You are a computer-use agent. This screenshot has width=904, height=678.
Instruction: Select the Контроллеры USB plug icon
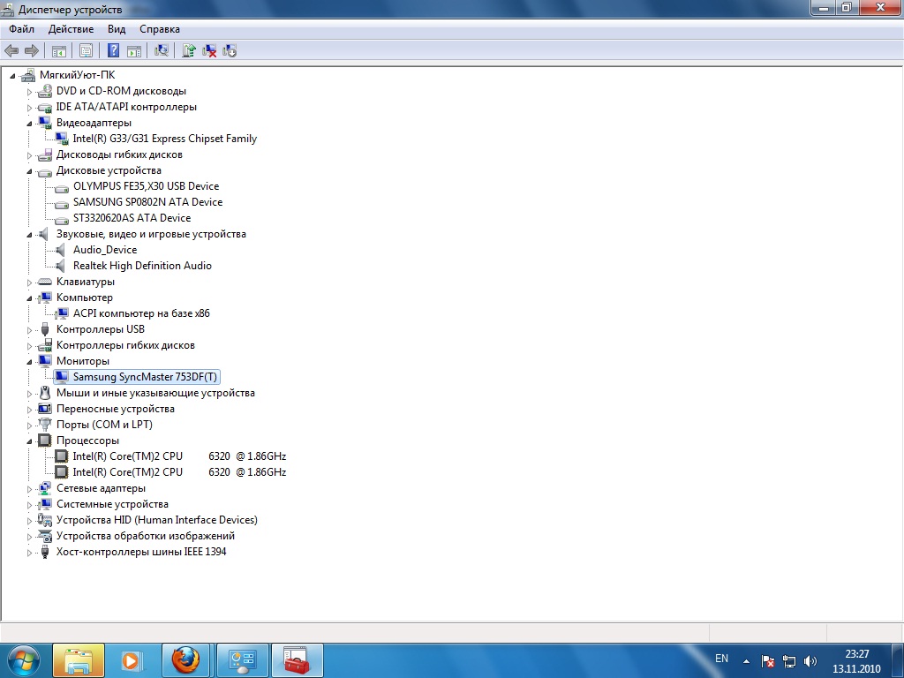[45, 329]
